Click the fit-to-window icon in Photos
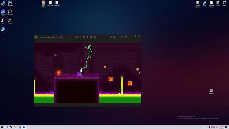The height and width of the screenshot is (129, 229). pyautogui.click(x=114, y=37)
